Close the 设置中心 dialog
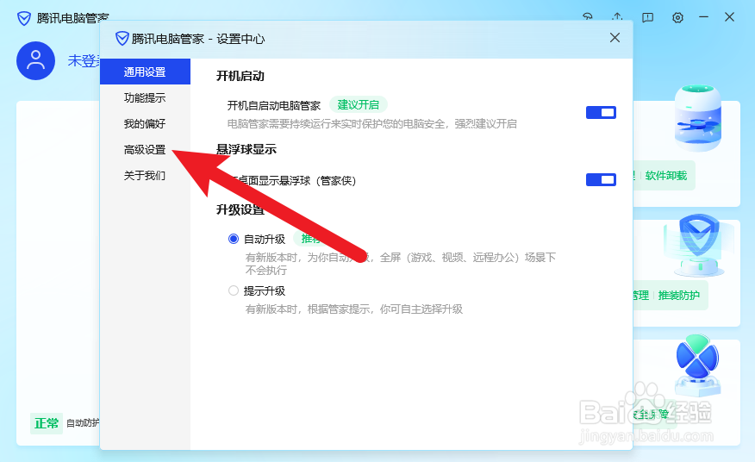755x462 pixels. click(x=615, y=38)
